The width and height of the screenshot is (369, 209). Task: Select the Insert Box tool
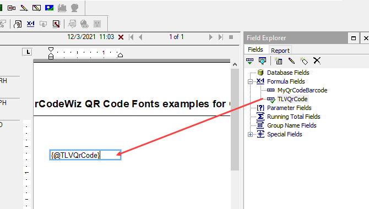(36, 8)
